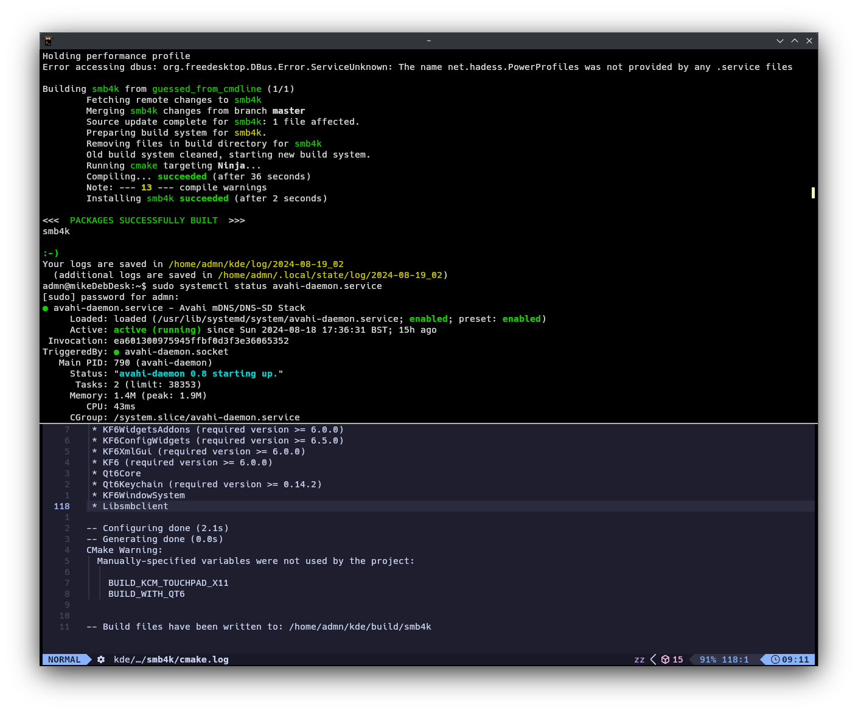This screenshot has width=858, height=713.
Task: Click 'Main PID: 790 (avahi-daemon)' line
Action: [136, 363]
